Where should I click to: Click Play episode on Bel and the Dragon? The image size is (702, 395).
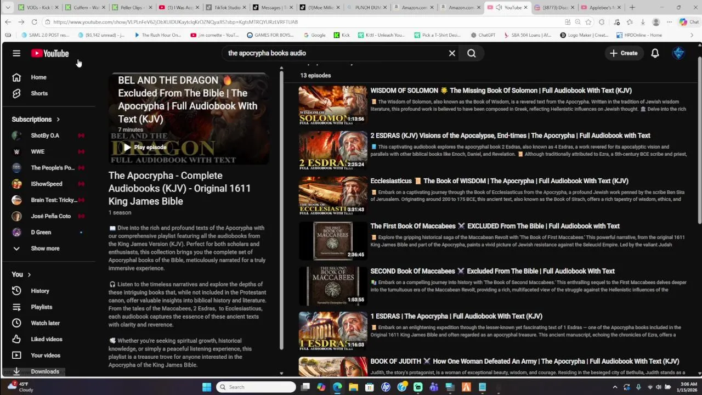145,147
